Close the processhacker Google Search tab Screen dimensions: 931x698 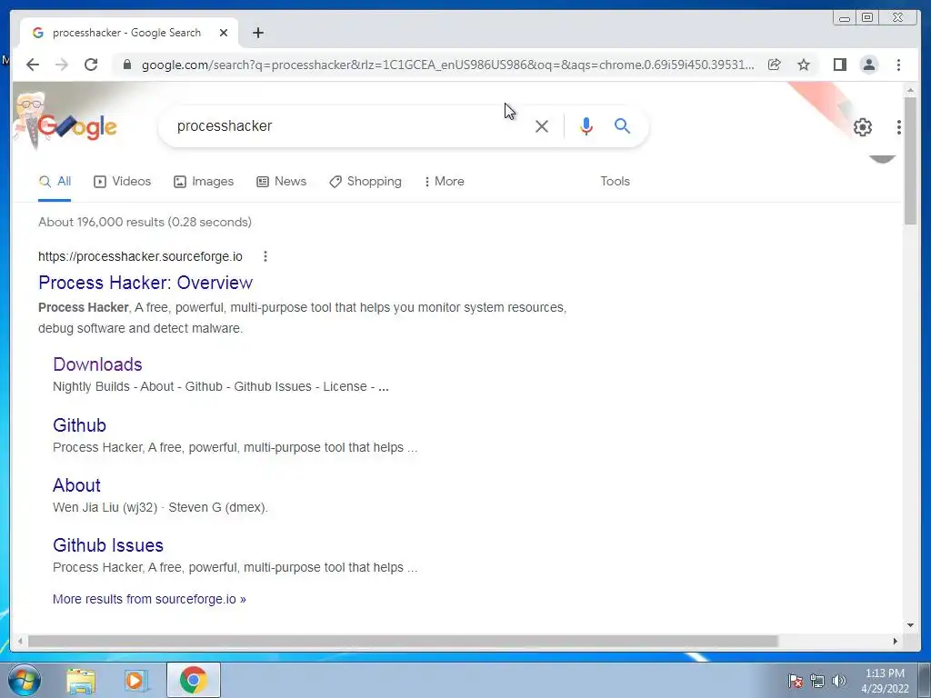pyautogui.click(x=224, y=34)
